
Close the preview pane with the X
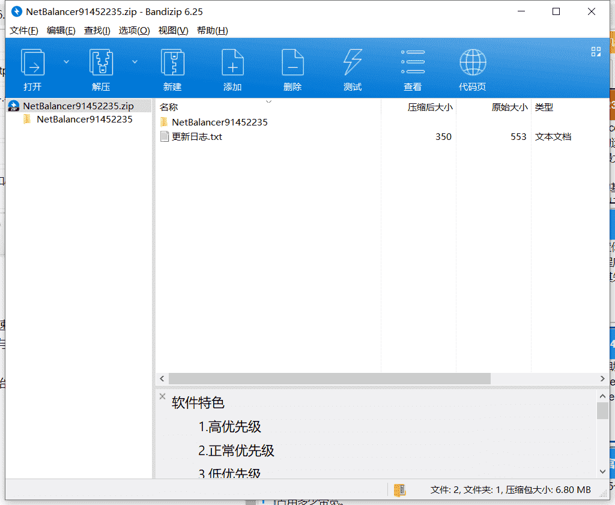click(162, 396)
